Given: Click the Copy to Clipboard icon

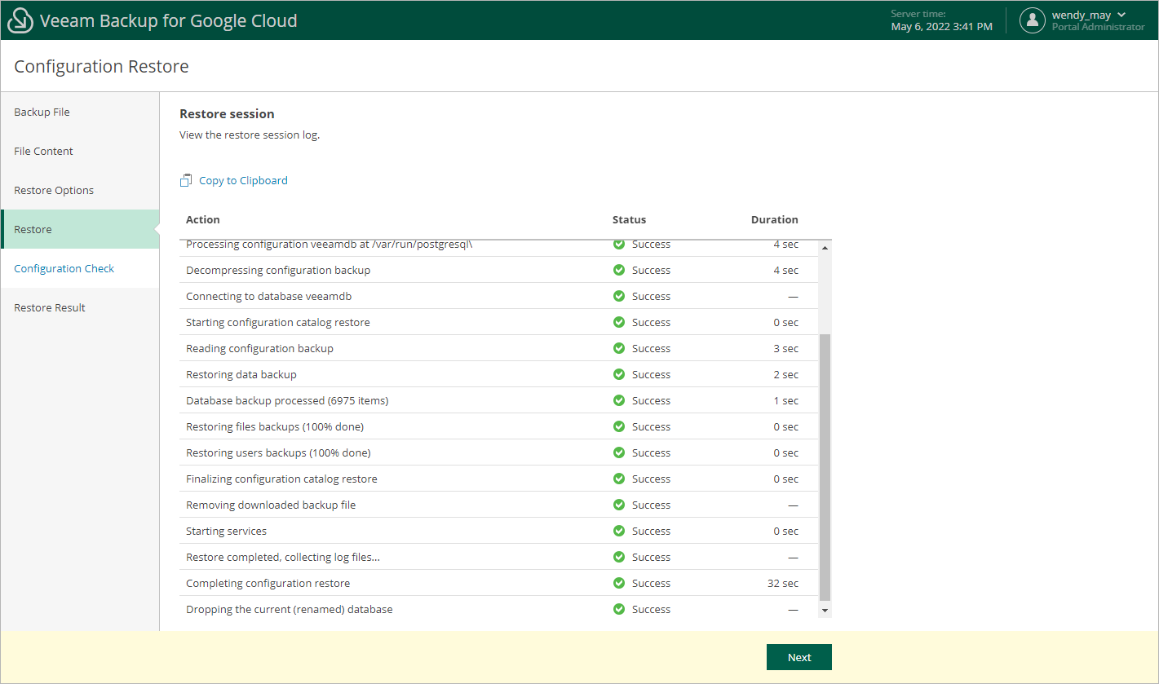Looking at the screenshot, I should tap(186, 180).
